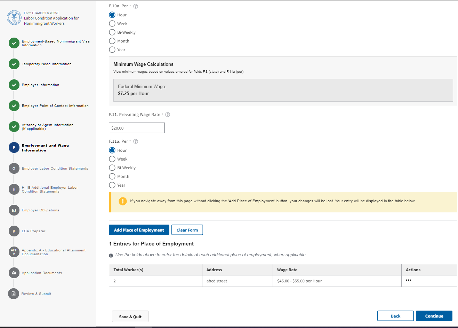This screenshot has height=328, width=458.
Task: Open the Application Documents upload step icon
Action: 14,273
